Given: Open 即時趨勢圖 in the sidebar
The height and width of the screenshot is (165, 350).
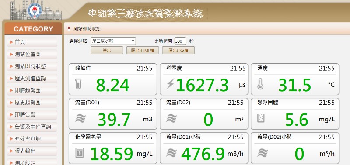Looking at the screenshot, I should 32,90.
